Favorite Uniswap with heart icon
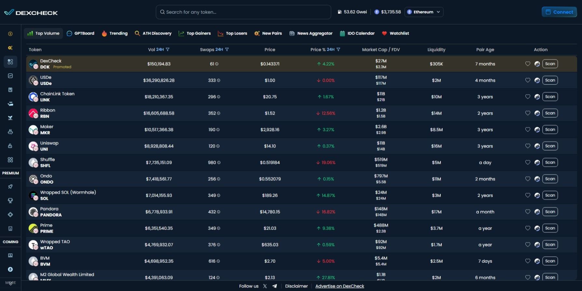Screen dimensions: 582x291 [528, 146]
